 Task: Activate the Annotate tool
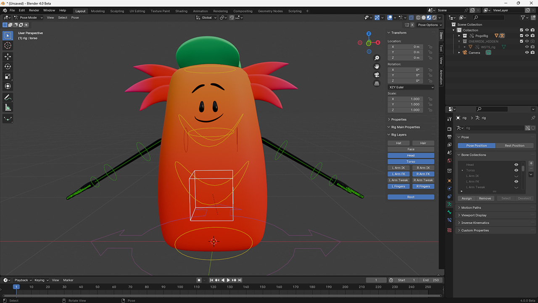(x=8, y=97)
